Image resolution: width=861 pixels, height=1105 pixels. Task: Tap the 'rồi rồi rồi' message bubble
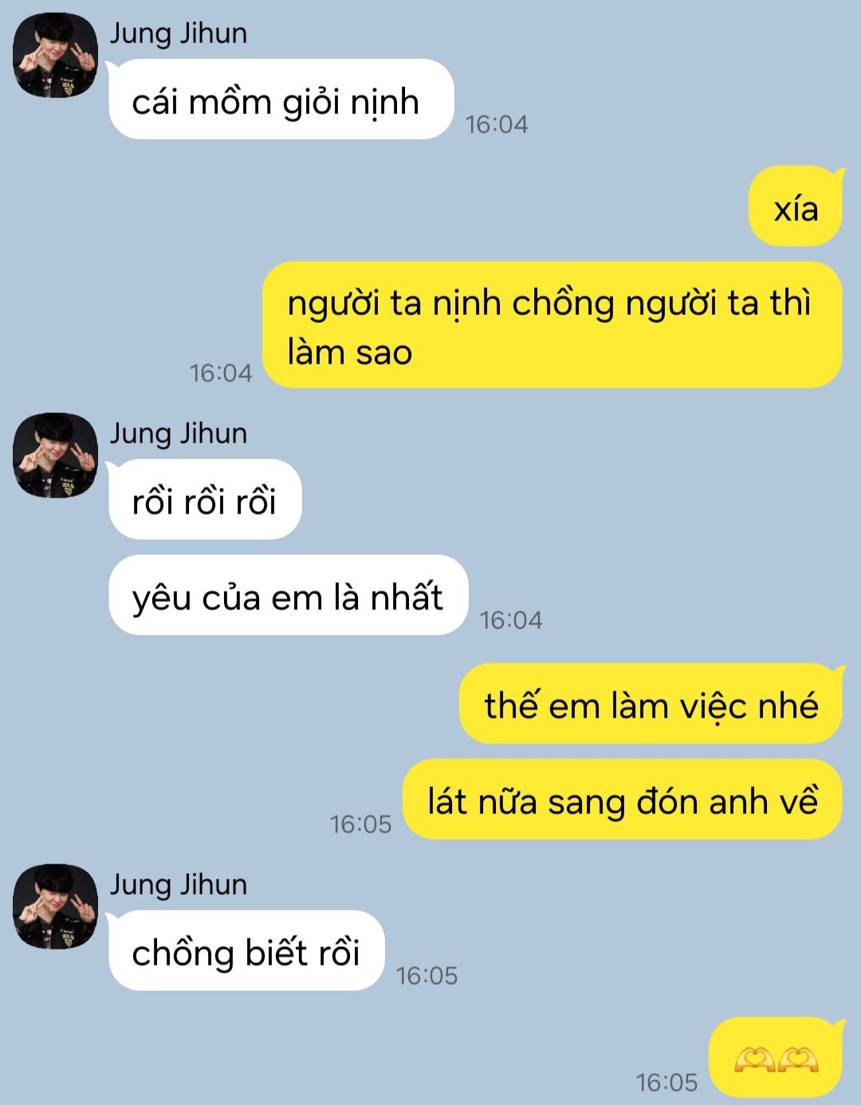coord(205,500)
